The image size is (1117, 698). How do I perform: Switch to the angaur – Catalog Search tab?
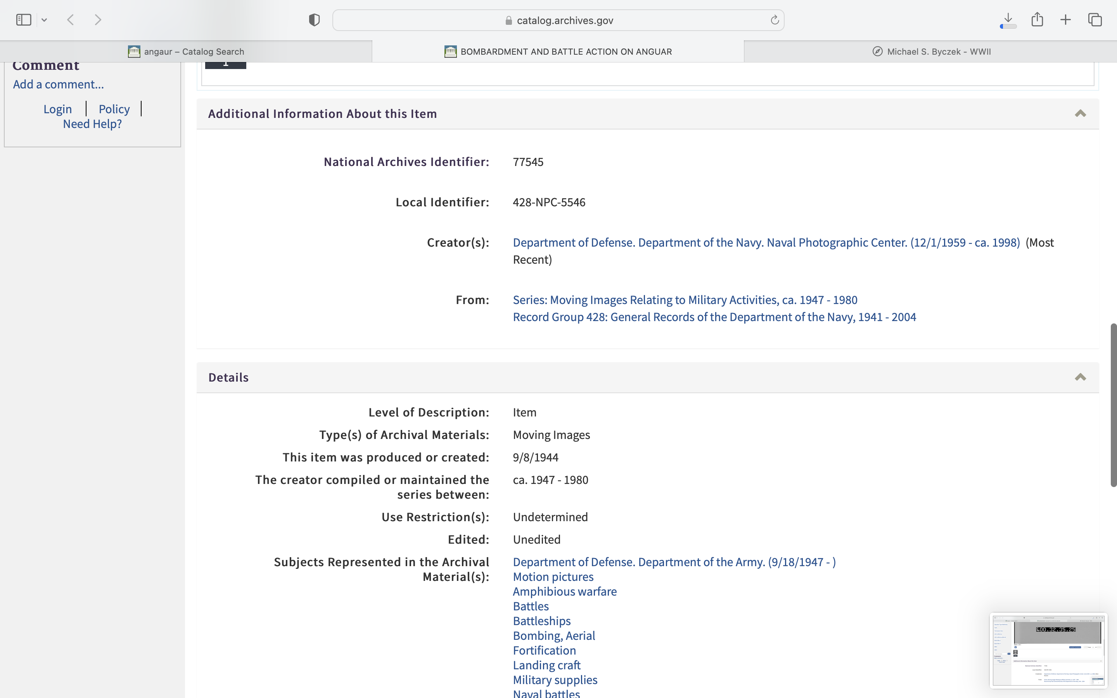(186, 51)
